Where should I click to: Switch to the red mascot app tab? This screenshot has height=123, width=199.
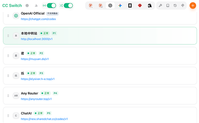pos(140,5)
